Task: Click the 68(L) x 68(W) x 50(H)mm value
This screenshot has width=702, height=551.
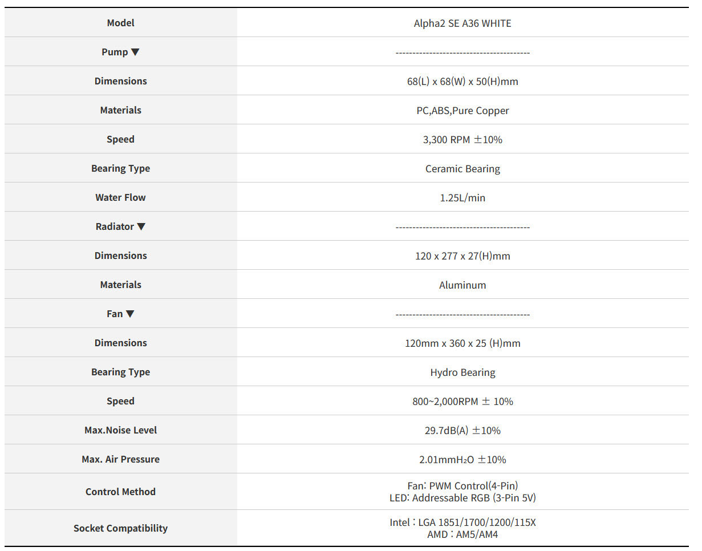Action: coord(462,82)
